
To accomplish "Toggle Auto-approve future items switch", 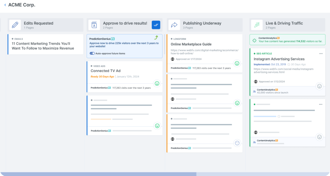I will point(92,53).
